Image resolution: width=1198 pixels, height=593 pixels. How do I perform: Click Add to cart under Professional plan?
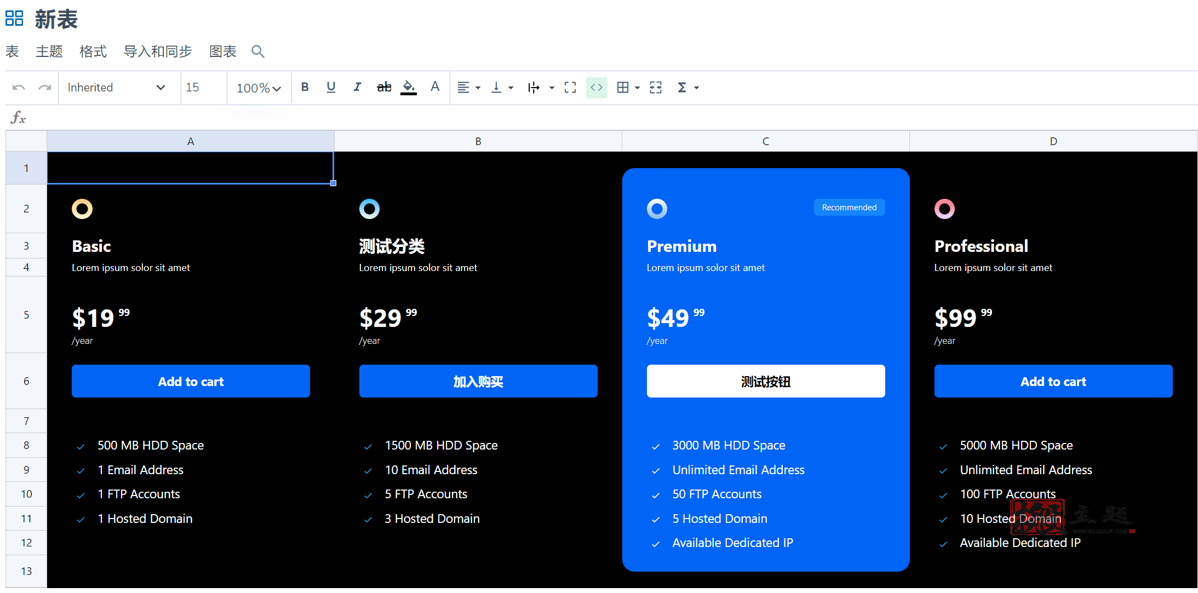[x=1053, y=381]
